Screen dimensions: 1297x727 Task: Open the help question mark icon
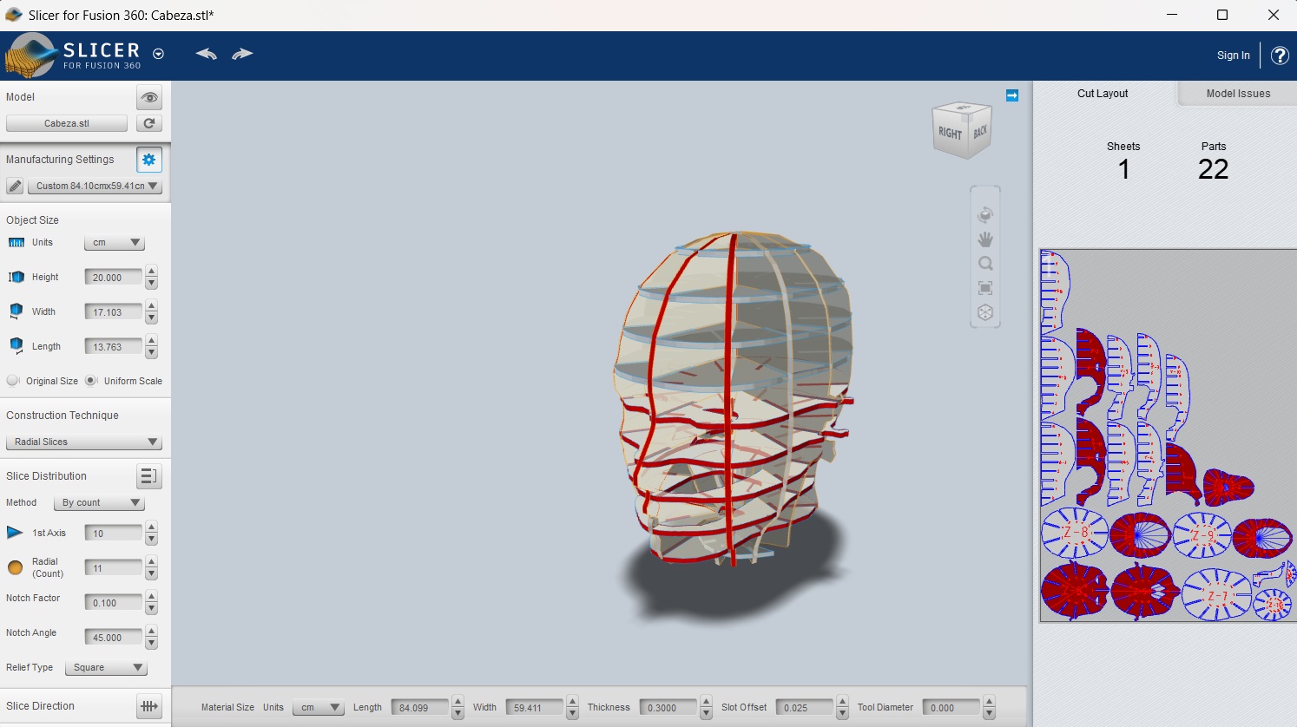pyautogui.click(x=1279, y=56)
